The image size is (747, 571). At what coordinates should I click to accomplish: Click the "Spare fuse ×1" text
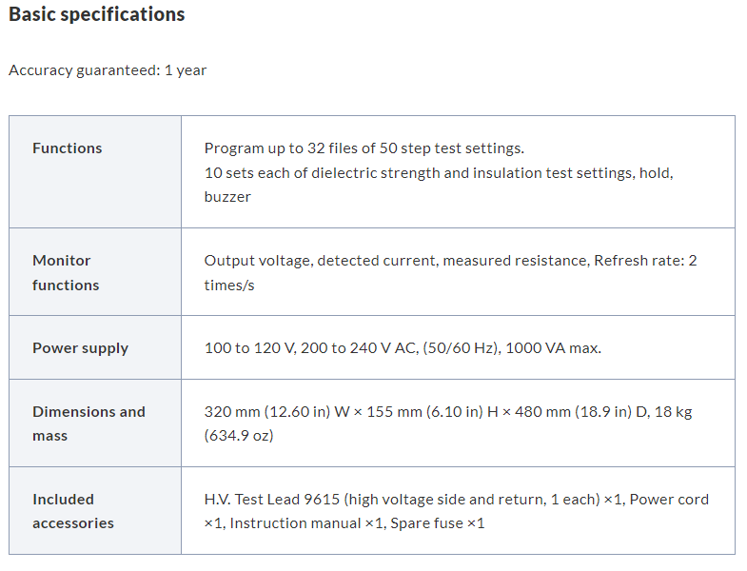pyautogui.click(x=438, y=523)
